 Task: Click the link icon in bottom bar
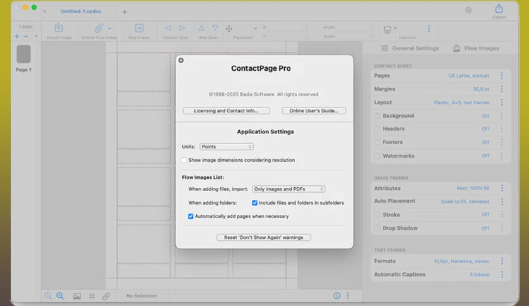[x=106, y=296]
